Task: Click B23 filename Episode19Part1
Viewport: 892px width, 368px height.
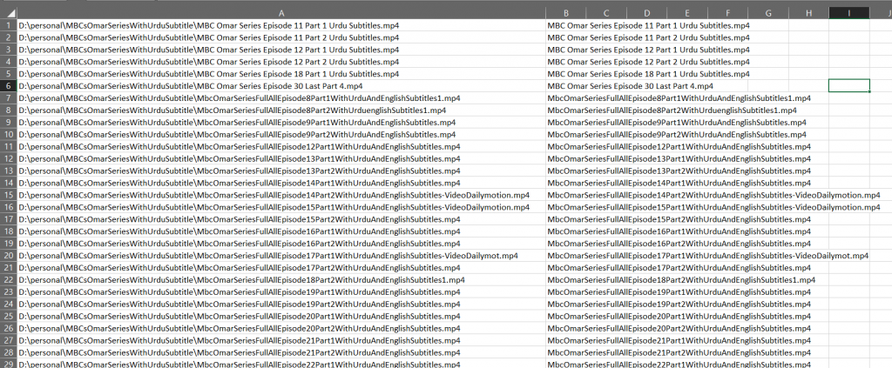Action: click(679, 292)
